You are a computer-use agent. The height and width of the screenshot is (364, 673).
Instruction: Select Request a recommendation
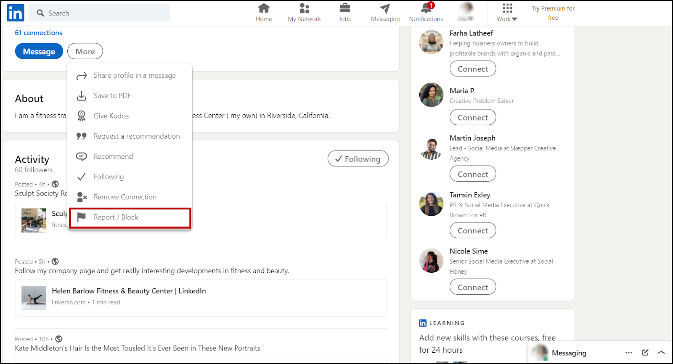point(130,136)
